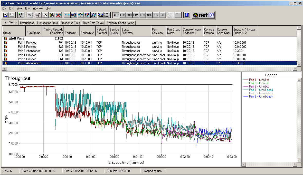Viewport: 303px width, 175px height.
Task: Click the pair list scroll-up arrow
Action: click(299, 27)
